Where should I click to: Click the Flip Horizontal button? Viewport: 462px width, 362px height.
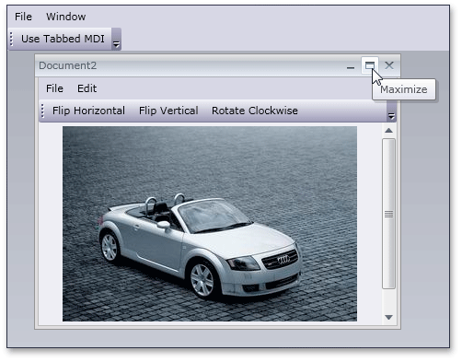coord(88,111)
